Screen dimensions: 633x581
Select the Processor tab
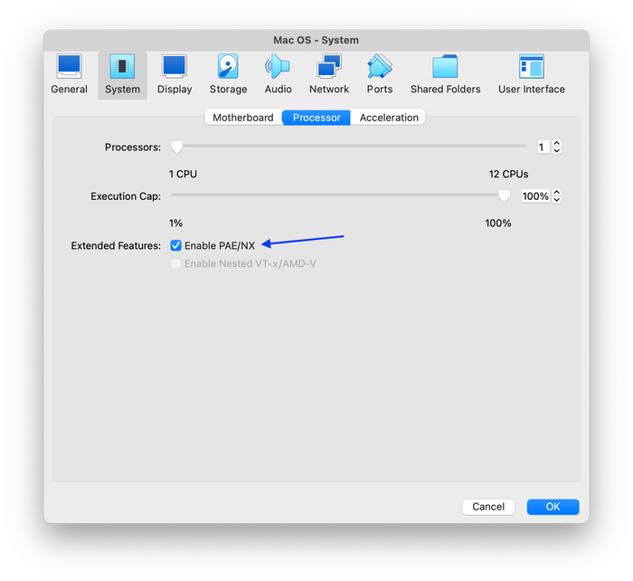316,118
